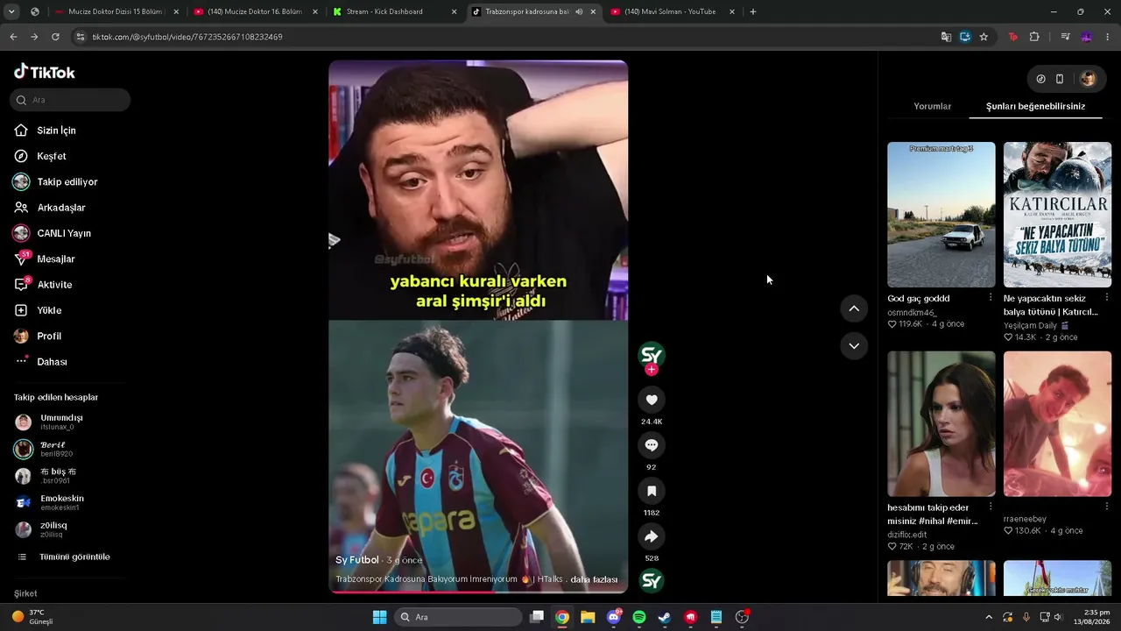
Task: Go to the next video
Action: (x=854, y=346)
